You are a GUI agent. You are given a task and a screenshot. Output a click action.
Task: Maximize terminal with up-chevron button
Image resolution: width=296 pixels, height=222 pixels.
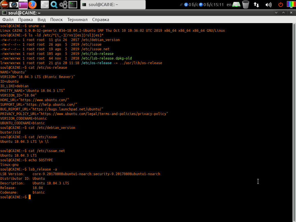pyautogui.click(x=283, y=13)
